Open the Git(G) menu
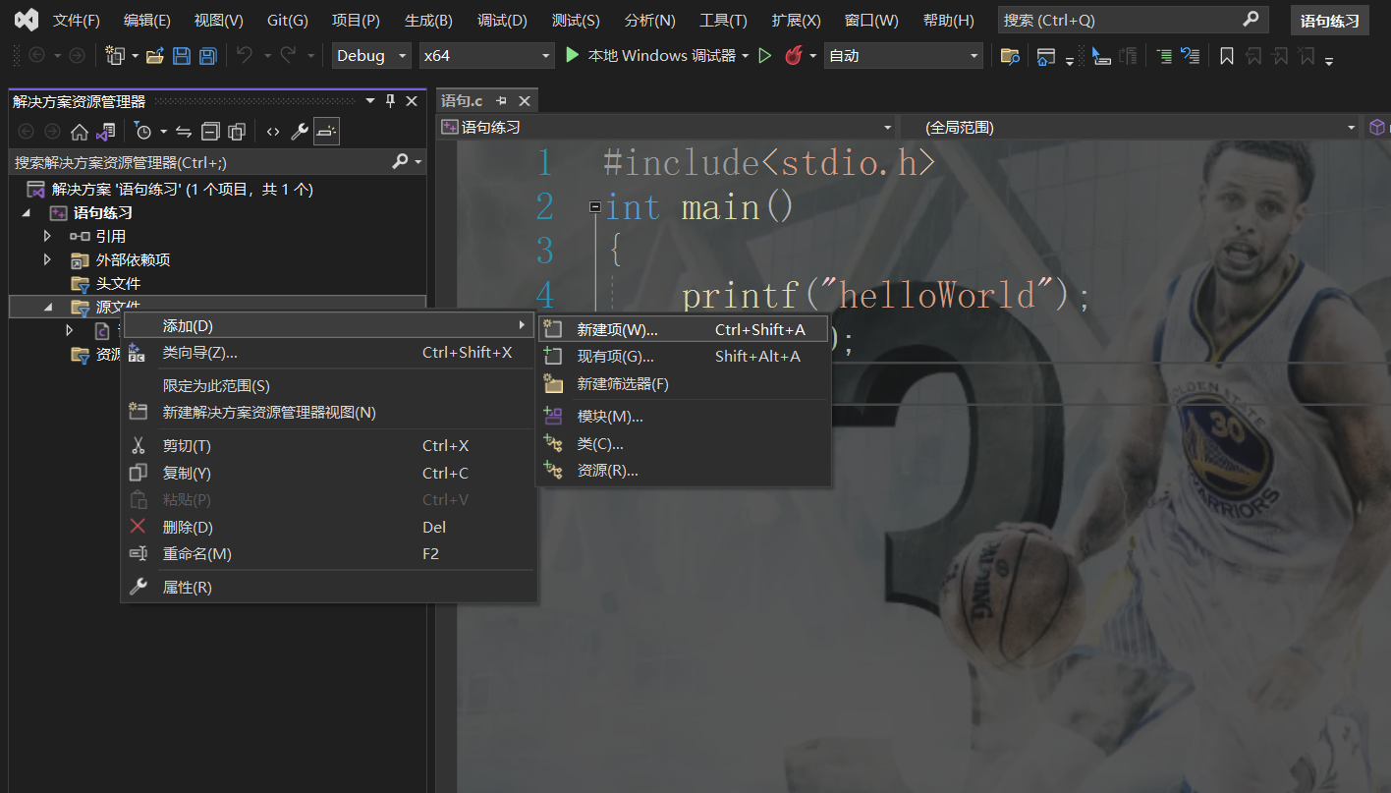 point(288,20)
